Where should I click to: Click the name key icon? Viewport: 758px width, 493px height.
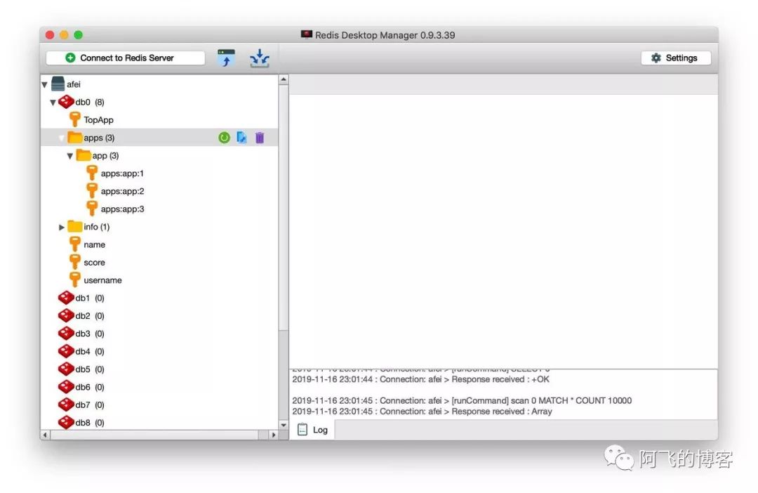click(74, 244)
